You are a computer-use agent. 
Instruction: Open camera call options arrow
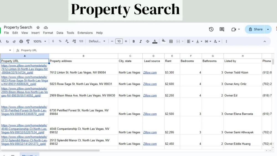239,29
